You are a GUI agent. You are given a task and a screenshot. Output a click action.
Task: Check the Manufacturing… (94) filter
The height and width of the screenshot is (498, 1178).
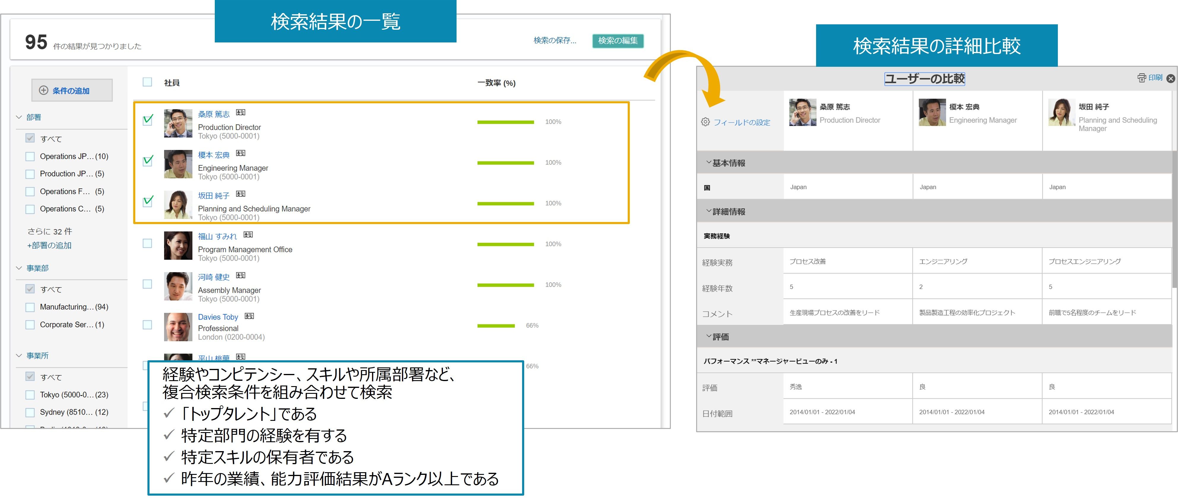coord(30,307)
